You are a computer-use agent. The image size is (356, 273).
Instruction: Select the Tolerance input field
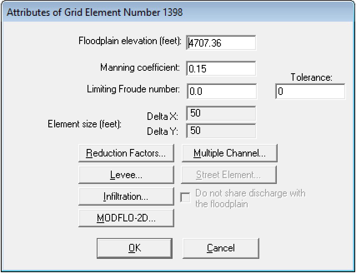pos(310,91)
